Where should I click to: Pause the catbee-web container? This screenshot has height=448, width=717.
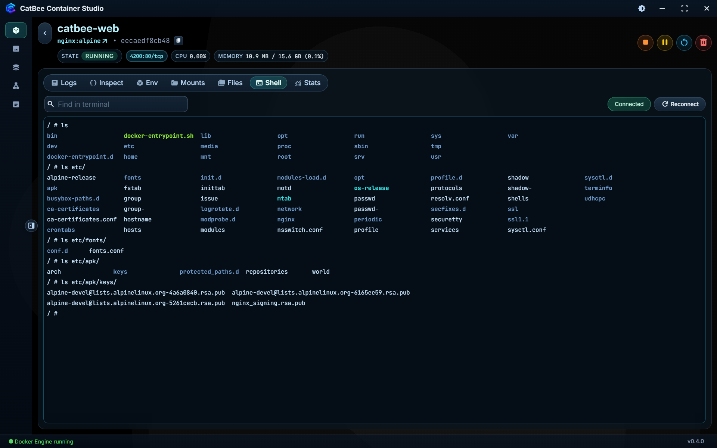pos(665,43)
